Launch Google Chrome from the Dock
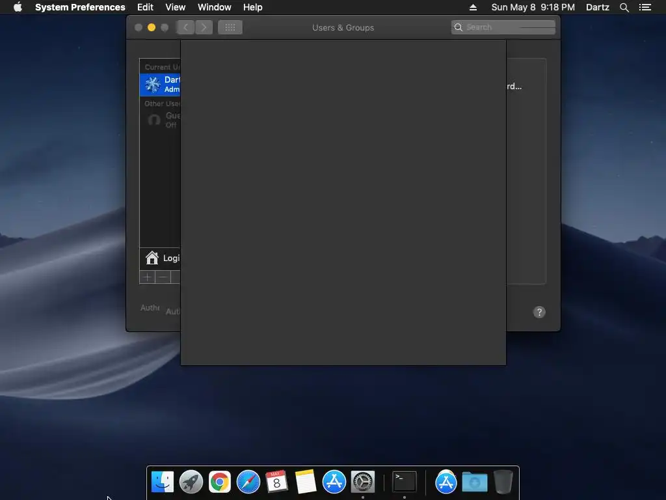 (x=220, y=482)
